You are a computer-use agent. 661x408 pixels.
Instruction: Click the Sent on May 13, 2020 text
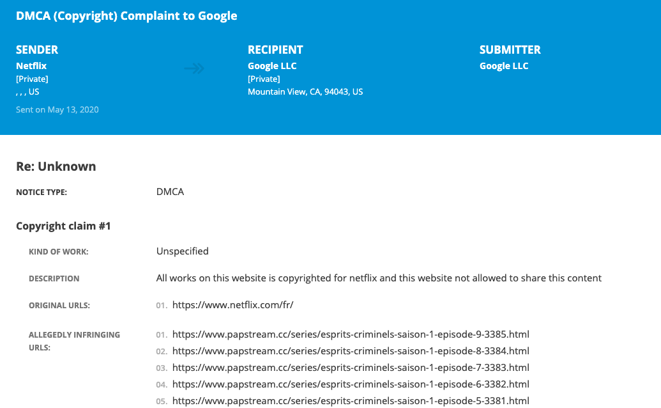pos(57,110)
